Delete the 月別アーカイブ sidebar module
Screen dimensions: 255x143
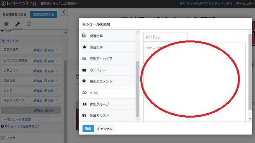coord(49,101)
